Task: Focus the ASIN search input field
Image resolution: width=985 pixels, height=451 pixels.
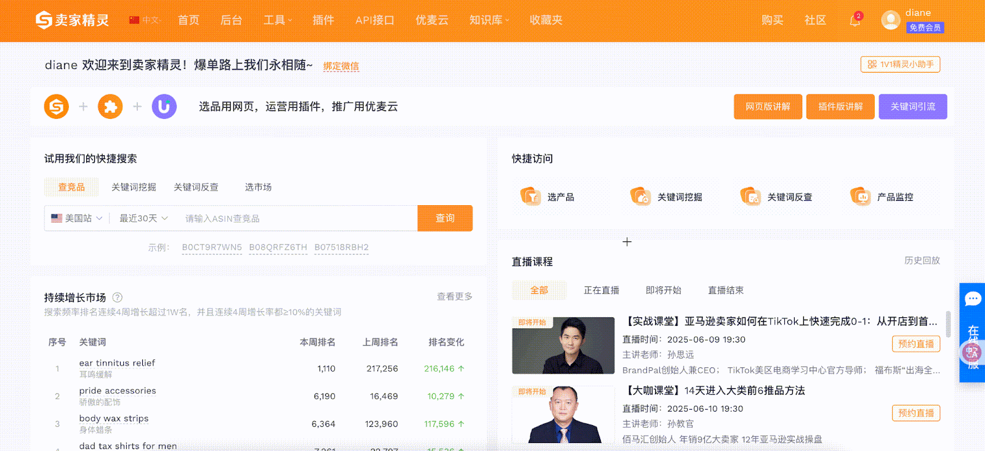Action: (298, 218)
